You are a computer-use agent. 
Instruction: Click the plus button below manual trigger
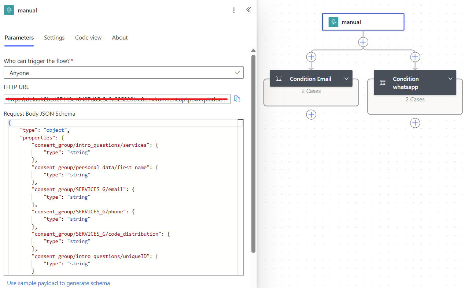[363, 42]
